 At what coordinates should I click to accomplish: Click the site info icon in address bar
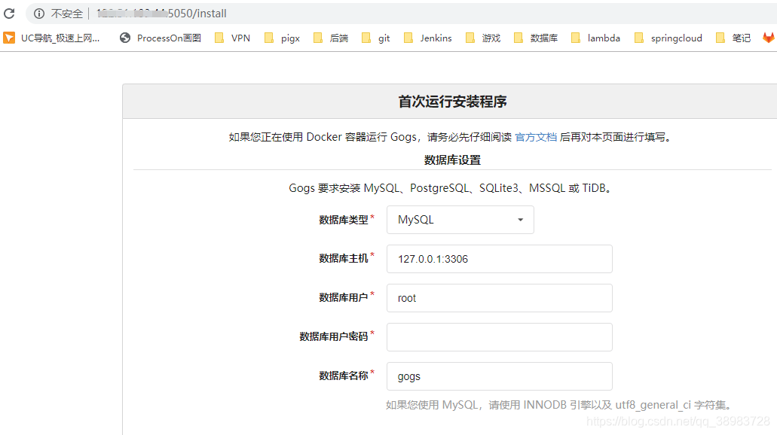[x=39, y=14]
